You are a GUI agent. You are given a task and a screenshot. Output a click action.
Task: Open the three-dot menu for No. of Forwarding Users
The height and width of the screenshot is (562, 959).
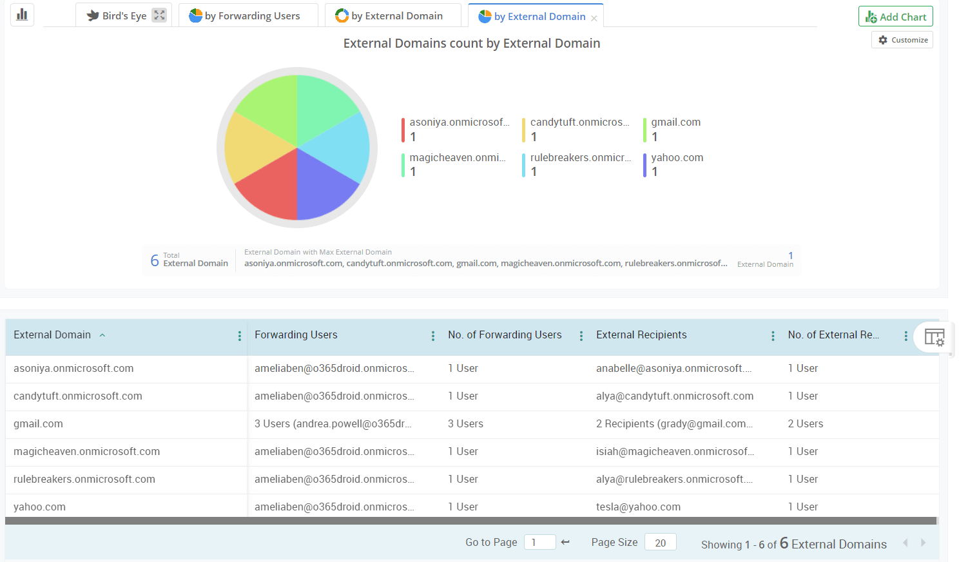pos(581,336)
